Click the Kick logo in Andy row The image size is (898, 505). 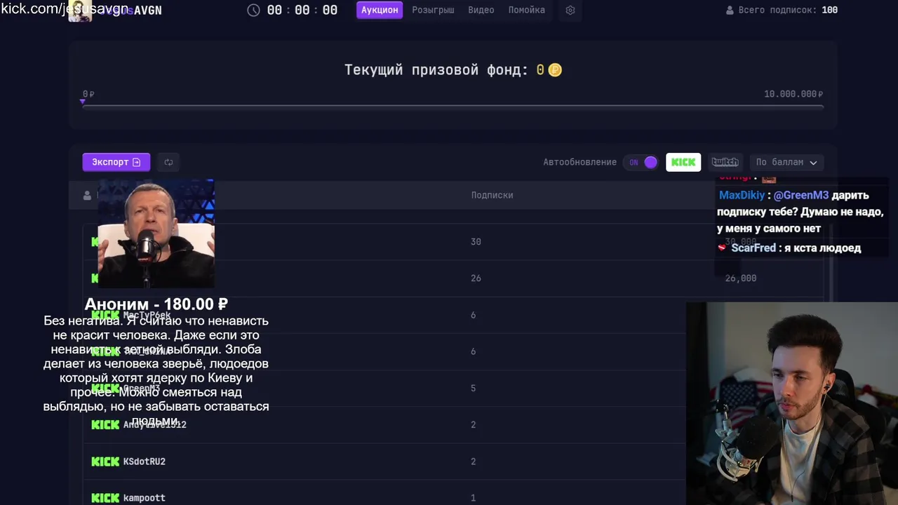click(105, 424)
